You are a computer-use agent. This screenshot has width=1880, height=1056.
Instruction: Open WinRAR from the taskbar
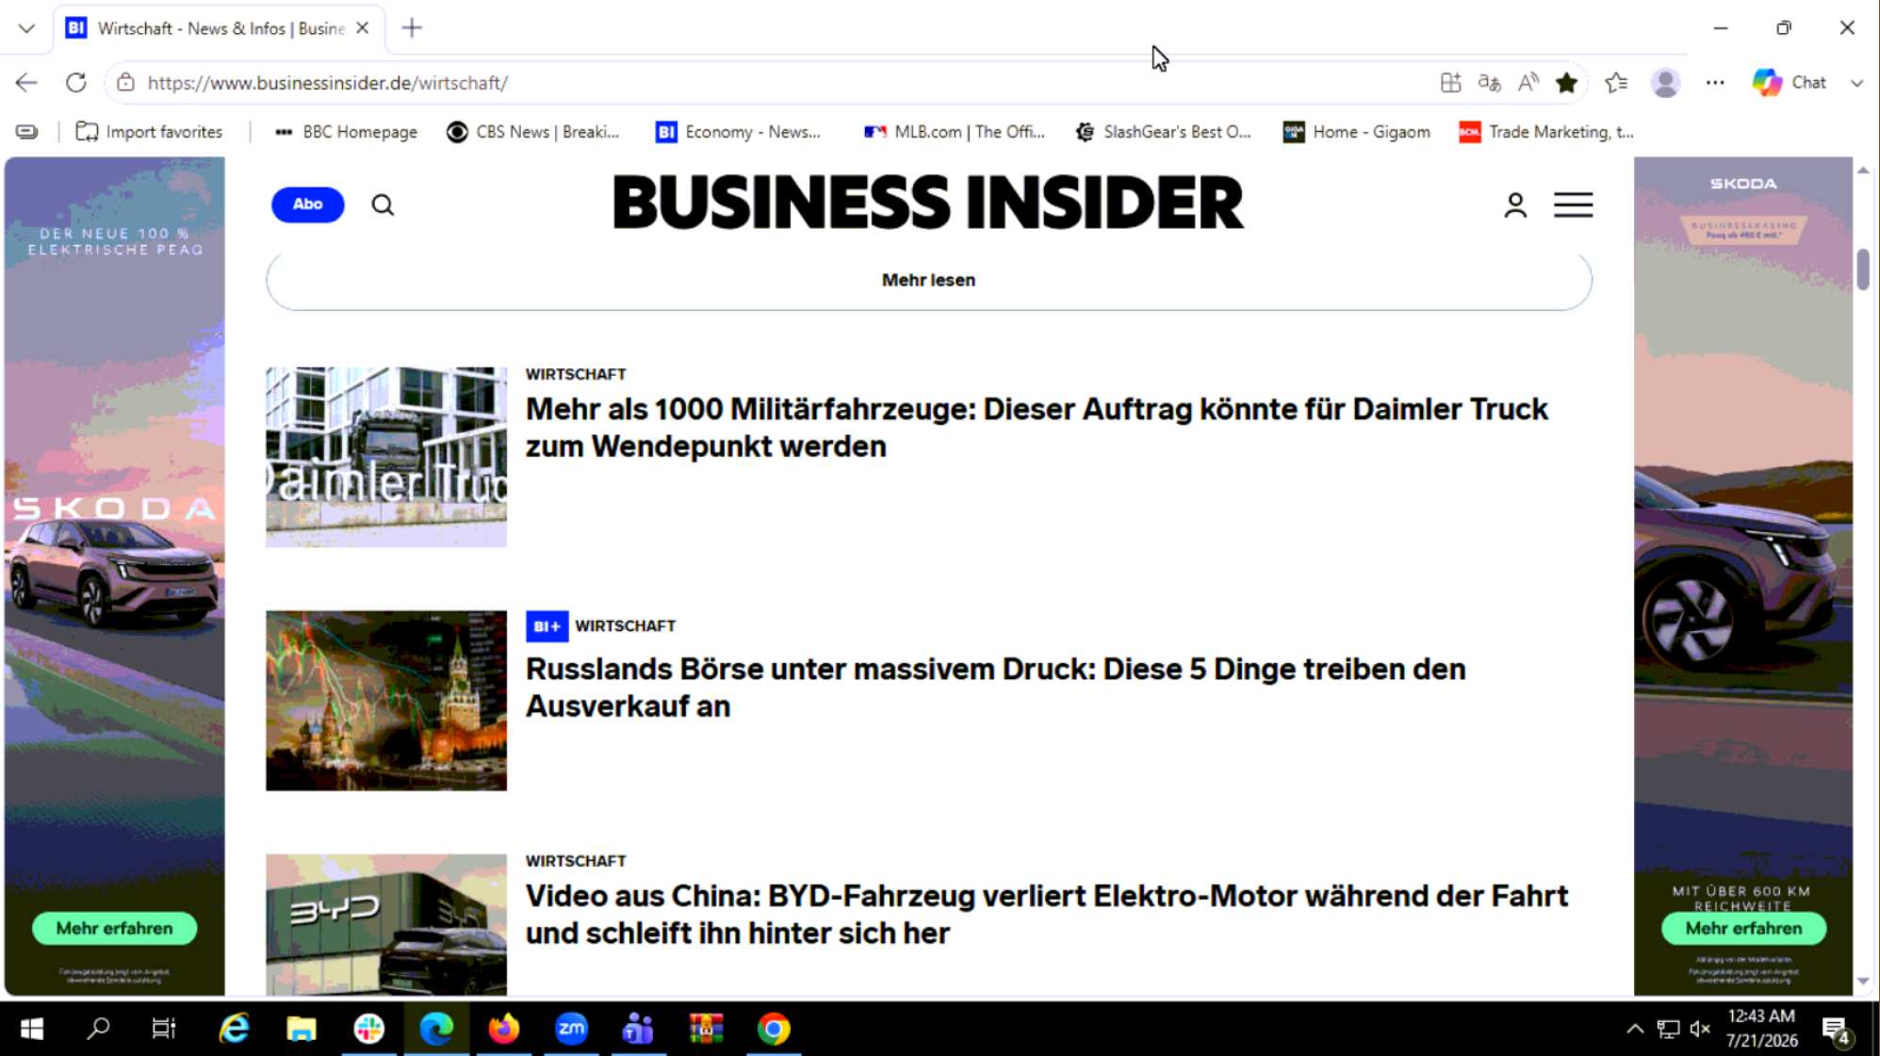[706, 1029]
